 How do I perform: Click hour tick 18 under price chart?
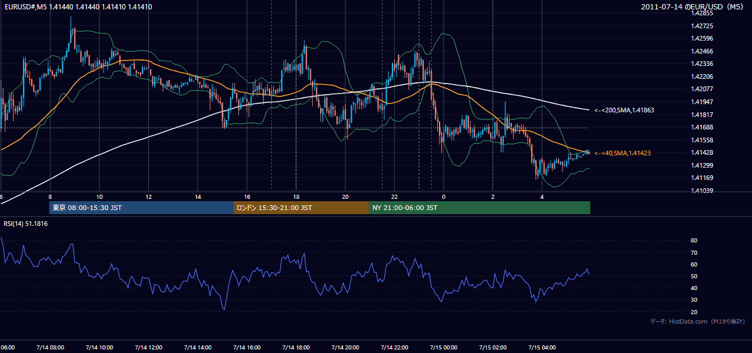point(296,197)
